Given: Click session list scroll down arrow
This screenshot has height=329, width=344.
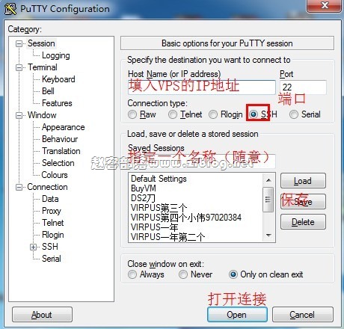Looking at the screenshot, I should [x=268, y=236].
